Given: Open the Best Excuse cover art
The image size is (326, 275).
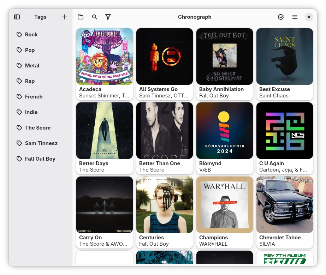Looking at the screenshot, I should 285,56.
